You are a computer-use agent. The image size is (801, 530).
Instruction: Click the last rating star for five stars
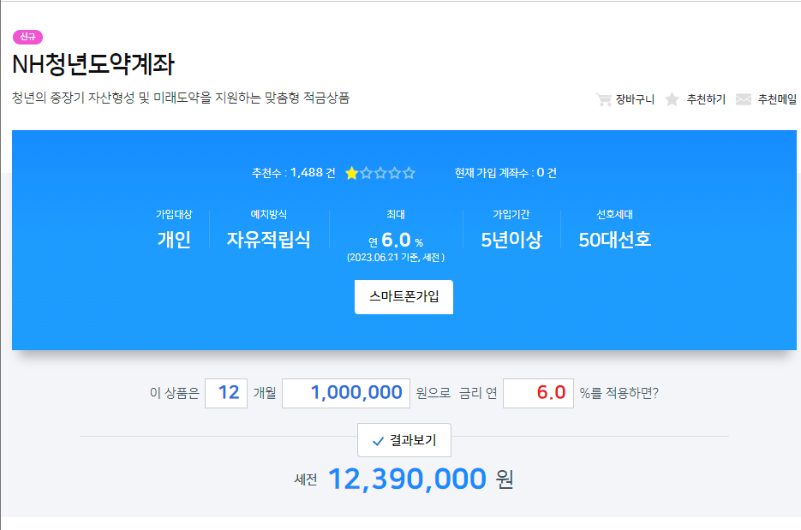click(x=409, y=173)
